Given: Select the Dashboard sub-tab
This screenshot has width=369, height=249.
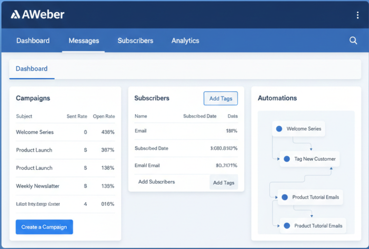Looking at the screenshot, I should (x=32, y=69).
